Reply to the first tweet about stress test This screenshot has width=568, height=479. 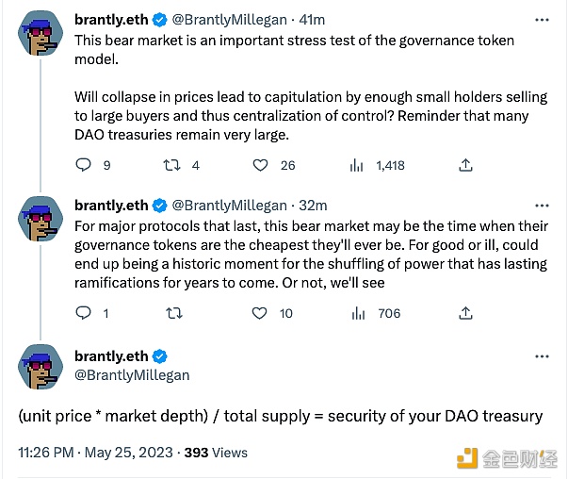point(83,165)
